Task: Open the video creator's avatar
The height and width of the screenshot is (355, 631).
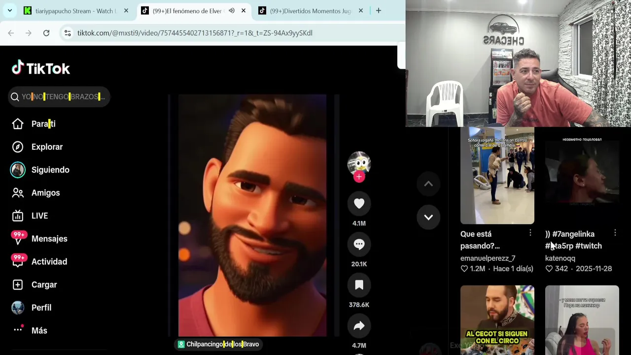Action: pos(359,163)
